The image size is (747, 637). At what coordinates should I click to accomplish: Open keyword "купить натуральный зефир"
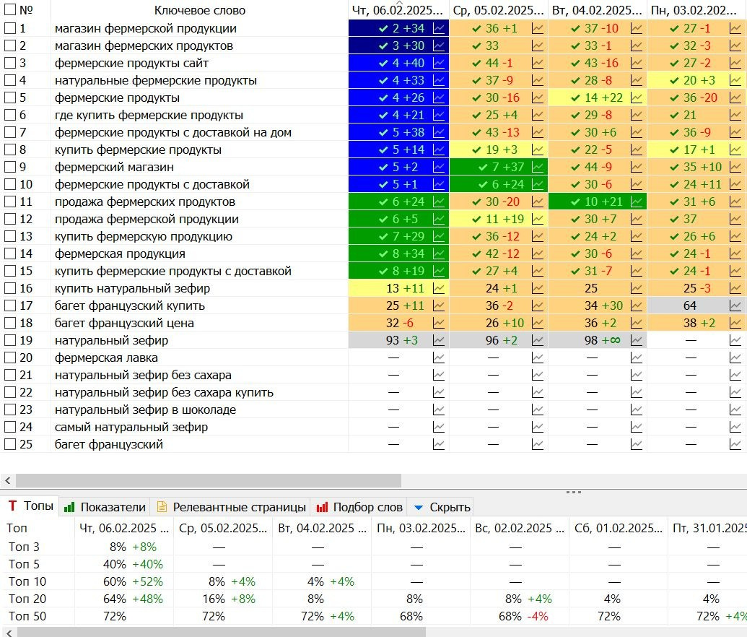[x=128, y=288]
